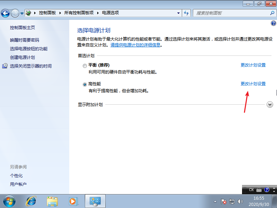Launch Windows Media Player from the taskbar
277x208 pixels.
(x=73, y=201)
